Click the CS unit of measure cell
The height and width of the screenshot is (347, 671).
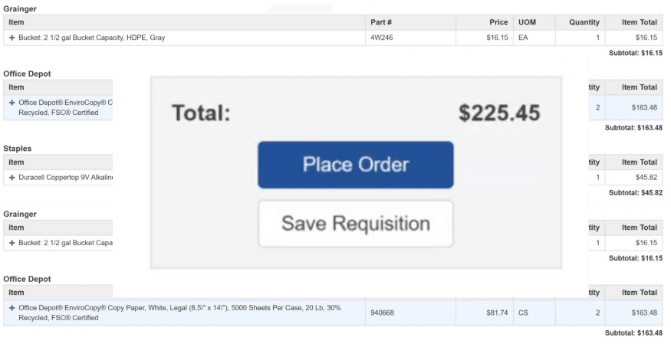click(x=521, y=312)
